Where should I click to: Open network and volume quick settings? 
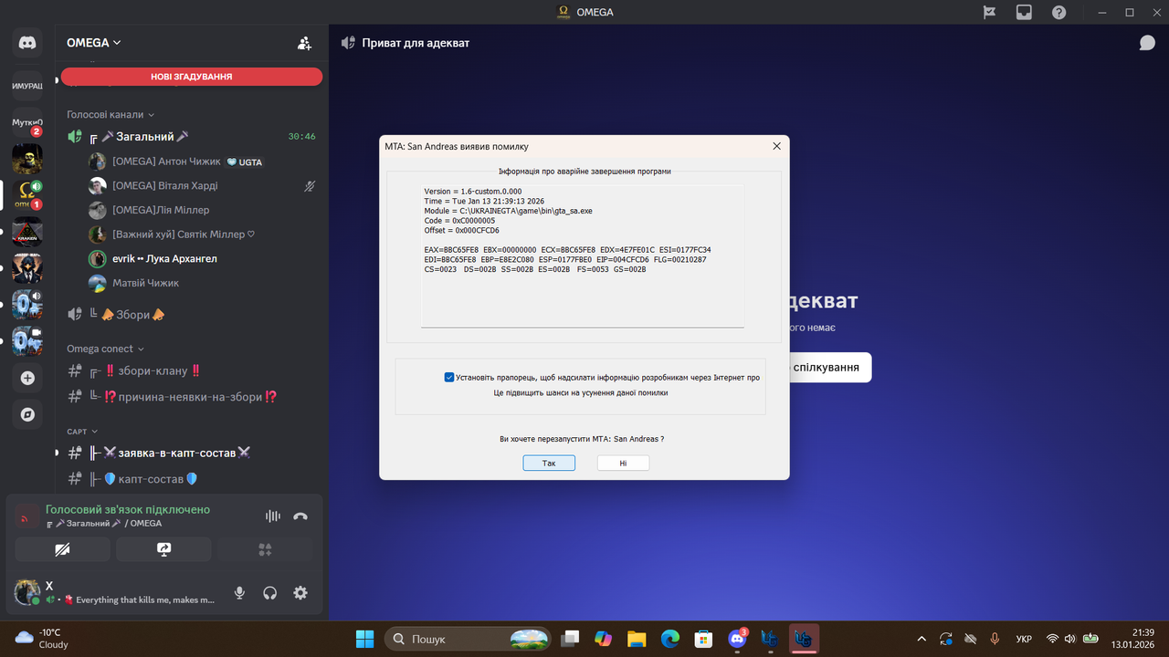[x=1070, y=639]
